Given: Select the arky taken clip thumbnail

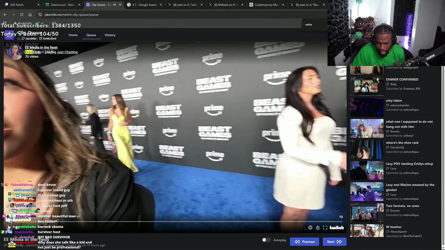Looking at the screenshot, I should [x=367, y=107].
